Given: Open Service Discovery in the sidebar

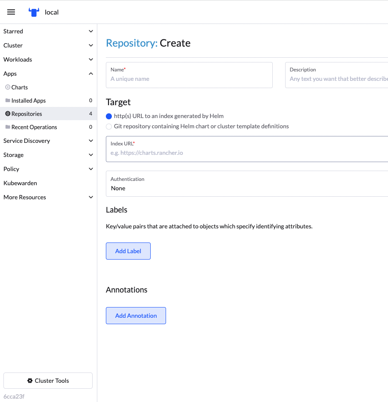Looking at the screenshot, I should [26, 141].
